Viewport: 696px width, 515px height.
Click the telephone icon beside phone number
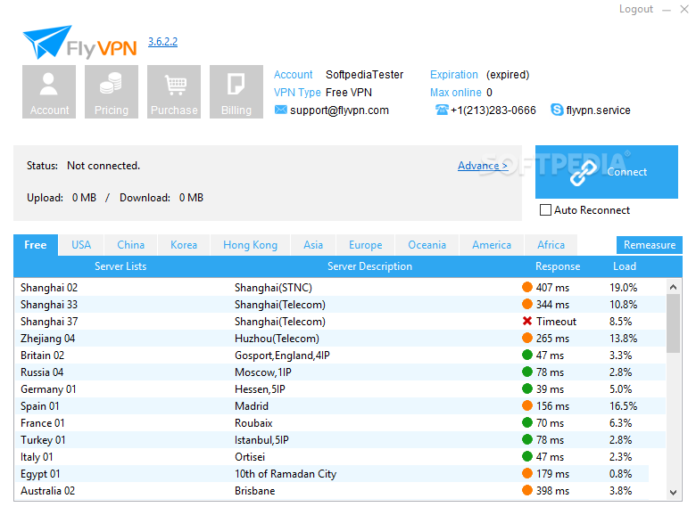pyautogui.click(x=442, y=110)
